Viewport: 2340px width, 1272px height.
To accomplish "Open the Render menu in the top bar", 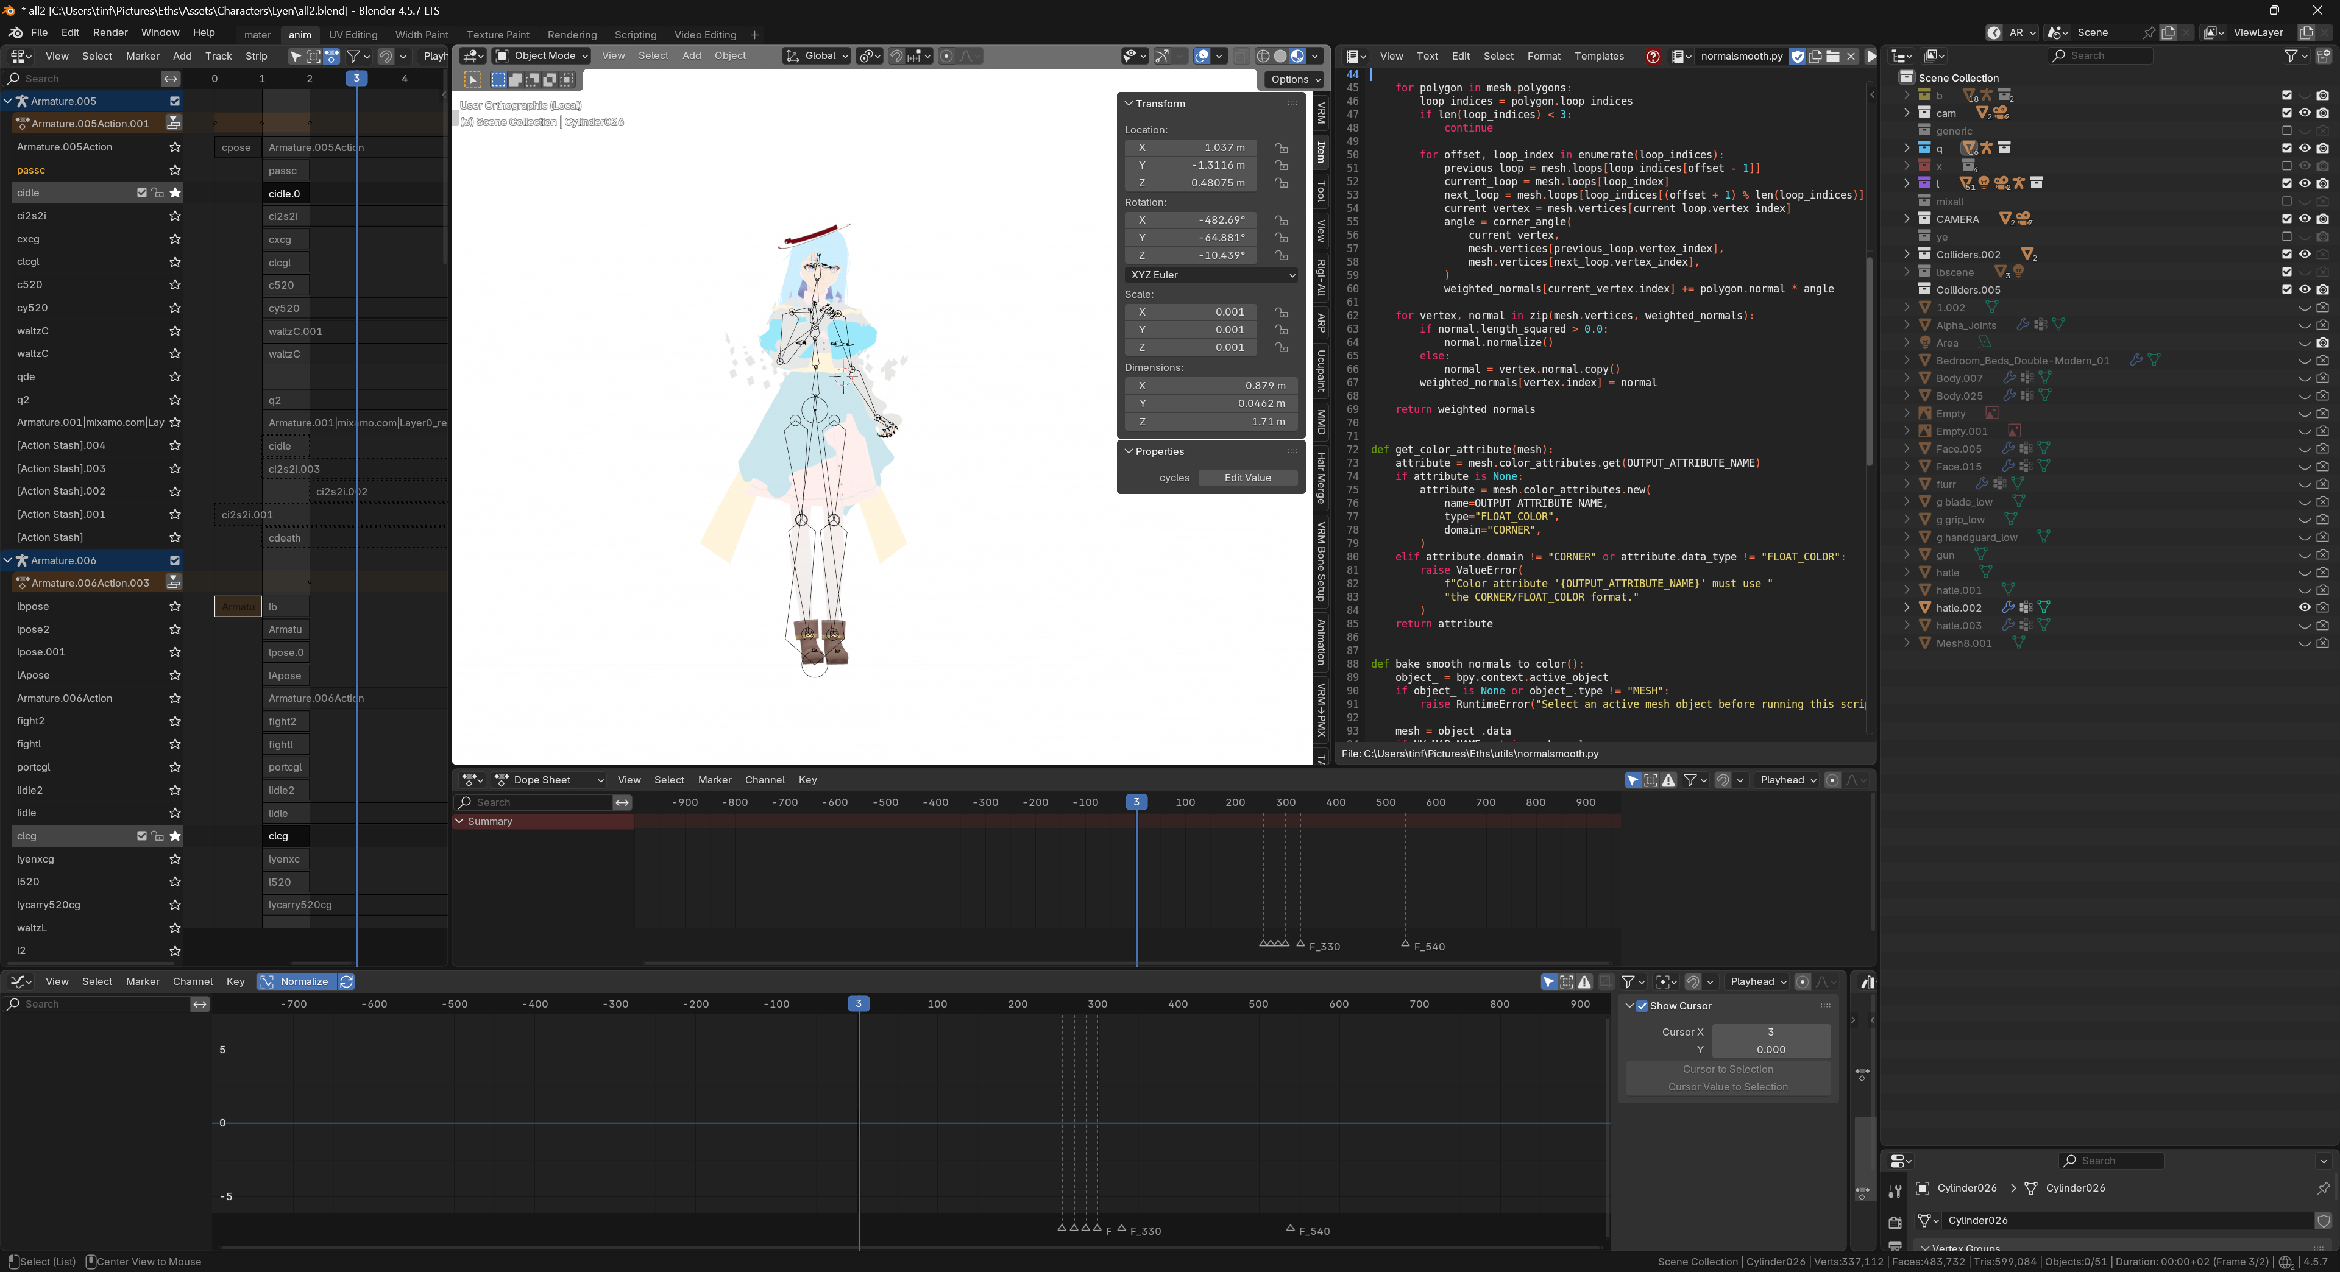I will point(110,33).
